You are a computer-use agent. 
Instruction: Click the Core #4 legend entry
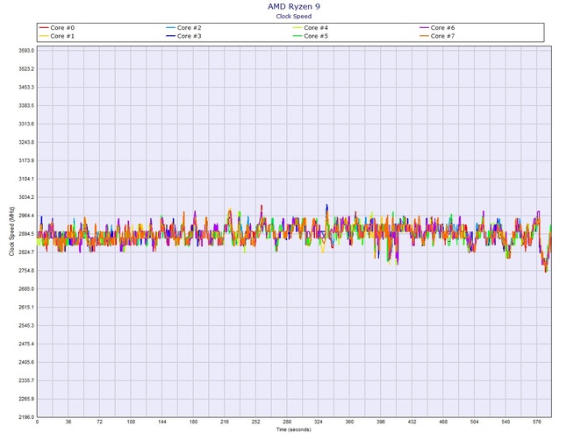pos(311,28)
